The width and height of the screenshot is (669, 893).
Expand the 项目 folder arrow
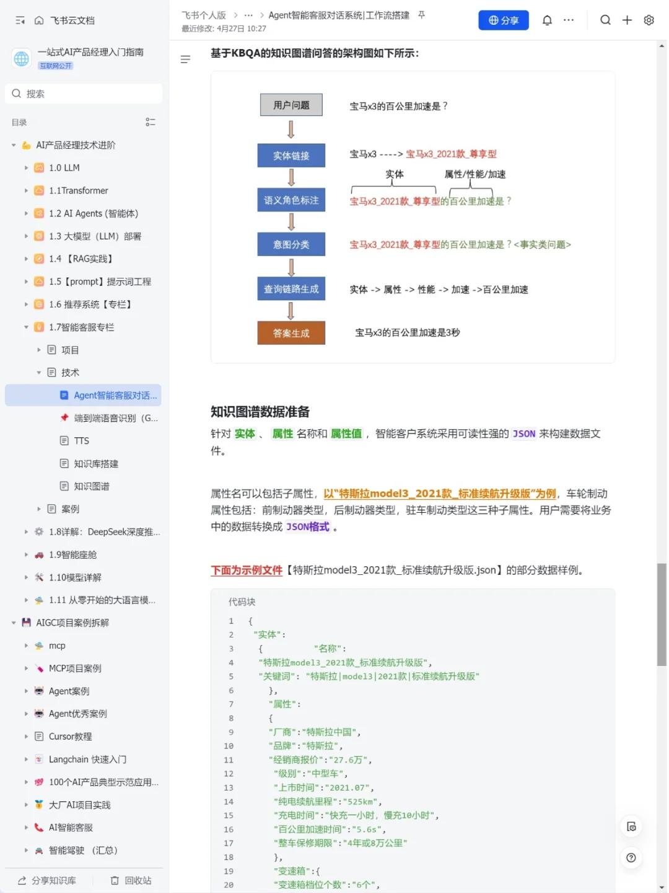tap(38, 350)
